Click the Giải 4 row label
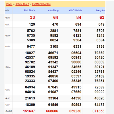Screen dimensions: 114x114 [x=8, y=67]
